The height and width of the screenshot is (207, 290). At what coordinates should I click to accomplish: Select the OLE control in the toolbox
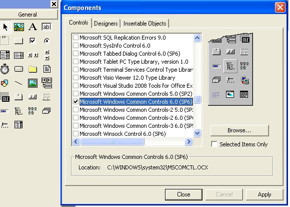[4, 97]
